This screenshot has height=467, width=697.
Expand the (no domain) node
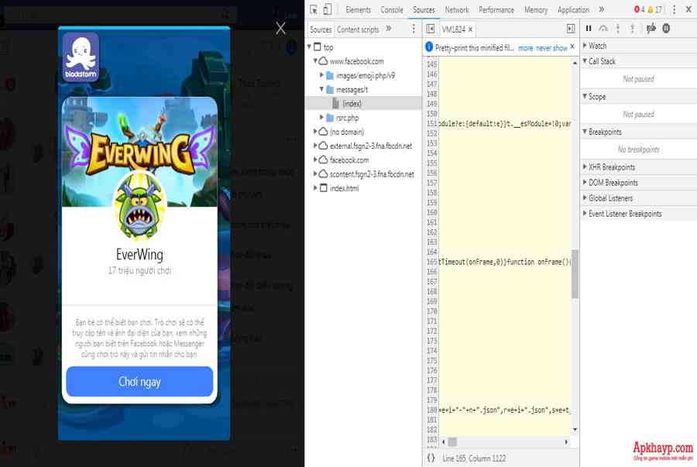pyautogui.click(x=315, y=132)
